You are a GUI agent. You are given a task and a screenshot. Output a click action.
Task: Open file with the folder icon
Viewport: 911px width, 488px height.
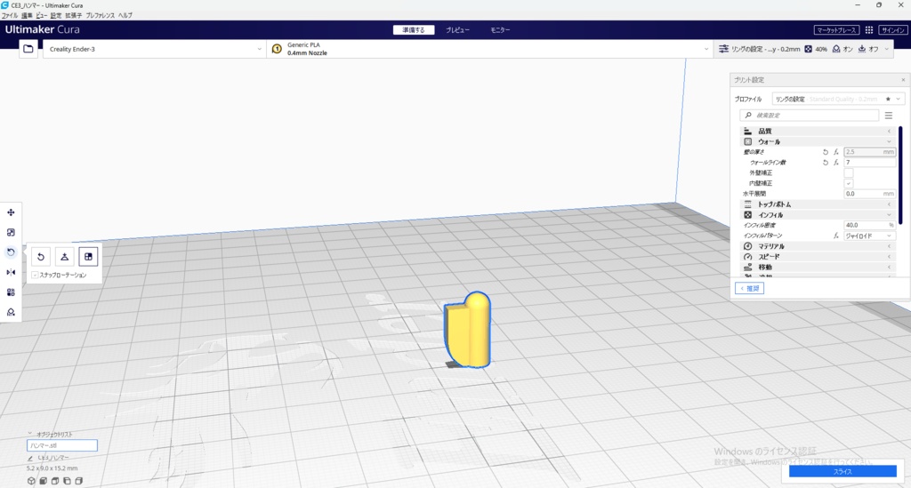(28, 49)
